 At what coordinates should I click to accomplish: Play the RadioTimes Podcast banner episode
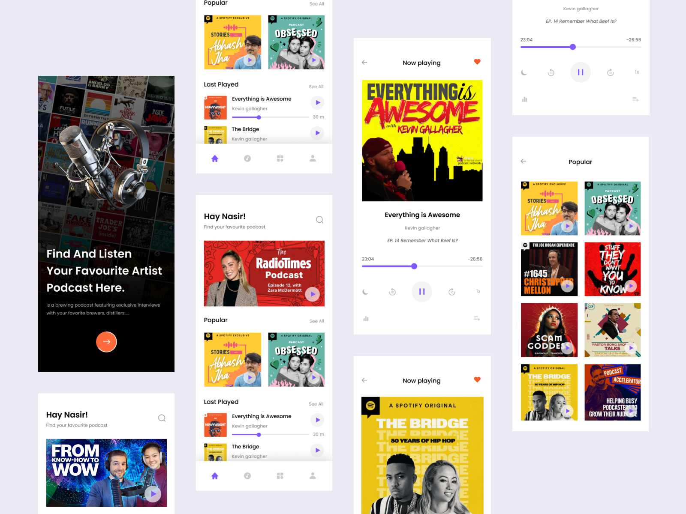pyautogui.click(x=313, y=294)
